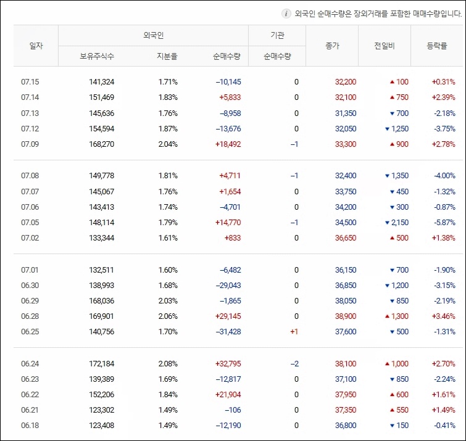466x441 pixels.
Task: Click change rate +0.31%
Action: click(x=443, y=82)
